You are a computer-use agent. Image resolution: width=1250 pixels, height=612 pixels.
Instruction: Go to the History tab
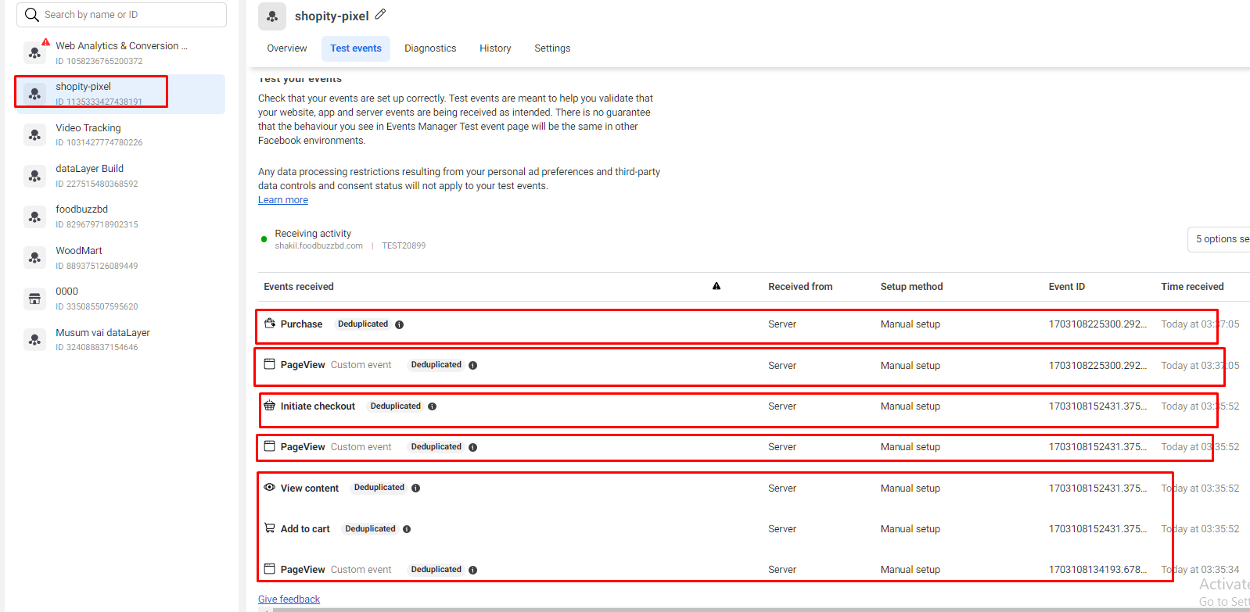click(x=495, y=48)
